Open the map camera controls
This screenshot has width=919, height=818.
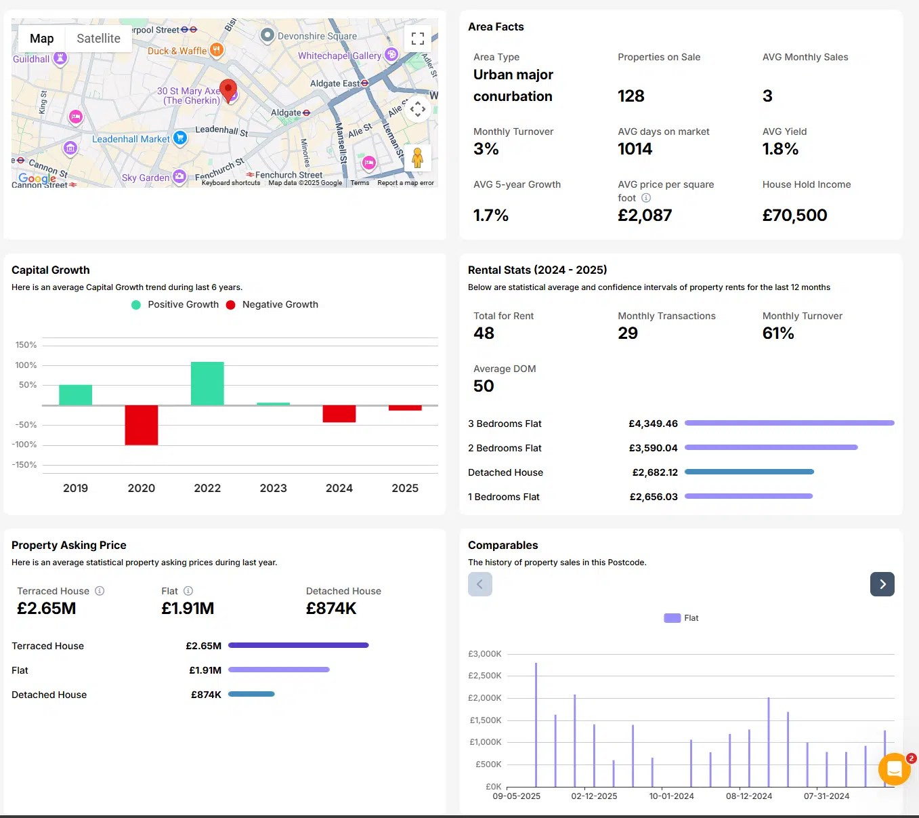coord(418,108)
